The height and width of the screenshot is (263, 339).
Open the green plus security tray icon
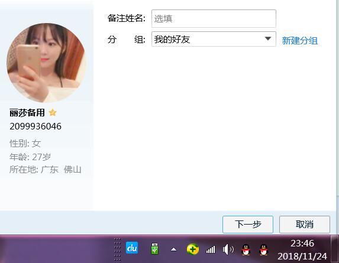(x=193, y=249)
